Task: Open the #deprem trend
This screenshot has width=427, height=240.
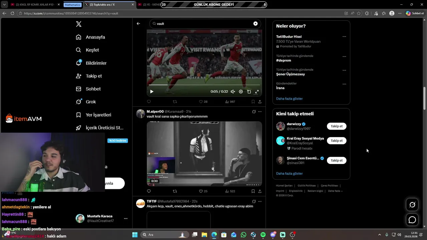Action: [x=284, y=61]
